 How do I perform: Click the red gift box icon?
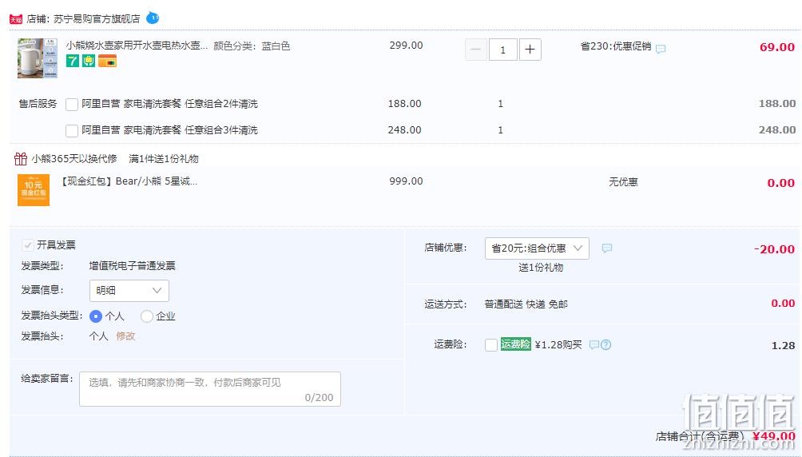click(21, 159)
